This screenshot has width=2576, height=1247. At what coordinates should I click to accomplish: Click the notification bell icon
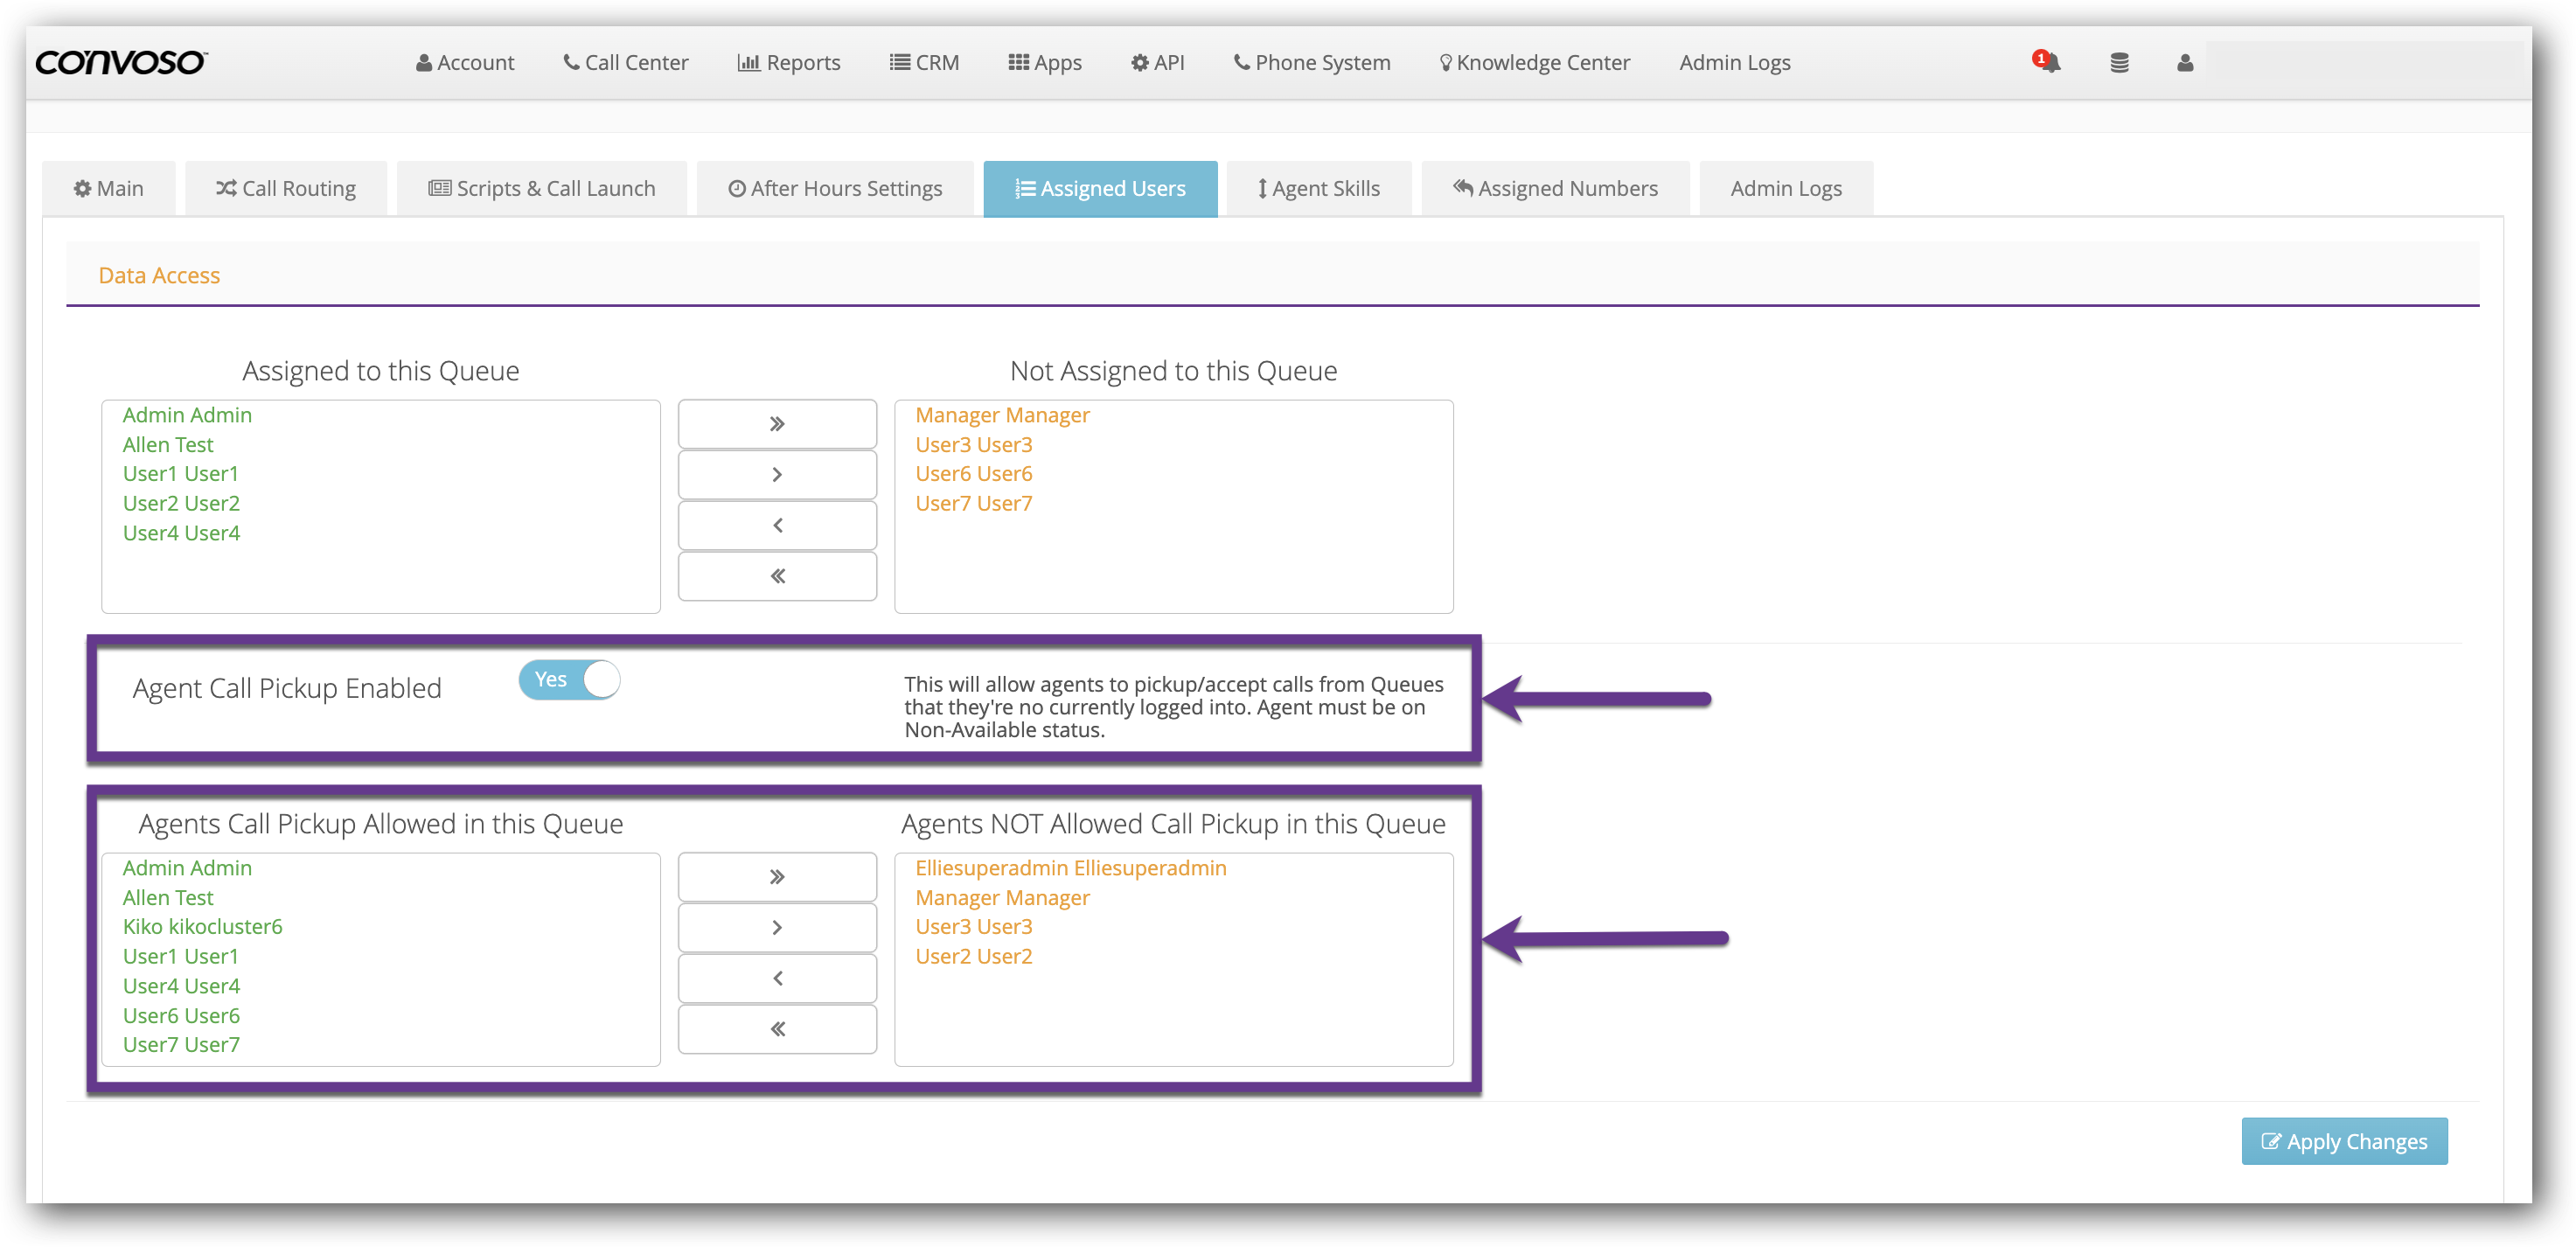coord(2048,62)
